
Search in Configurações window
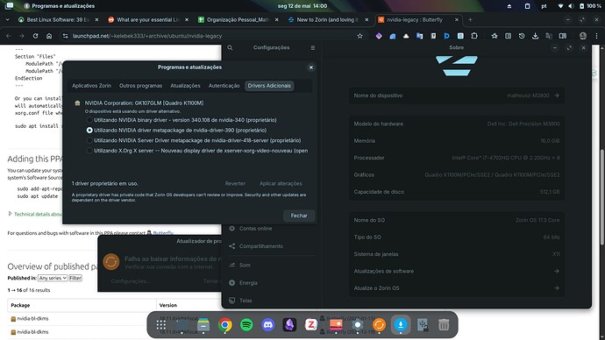[230, 47]
